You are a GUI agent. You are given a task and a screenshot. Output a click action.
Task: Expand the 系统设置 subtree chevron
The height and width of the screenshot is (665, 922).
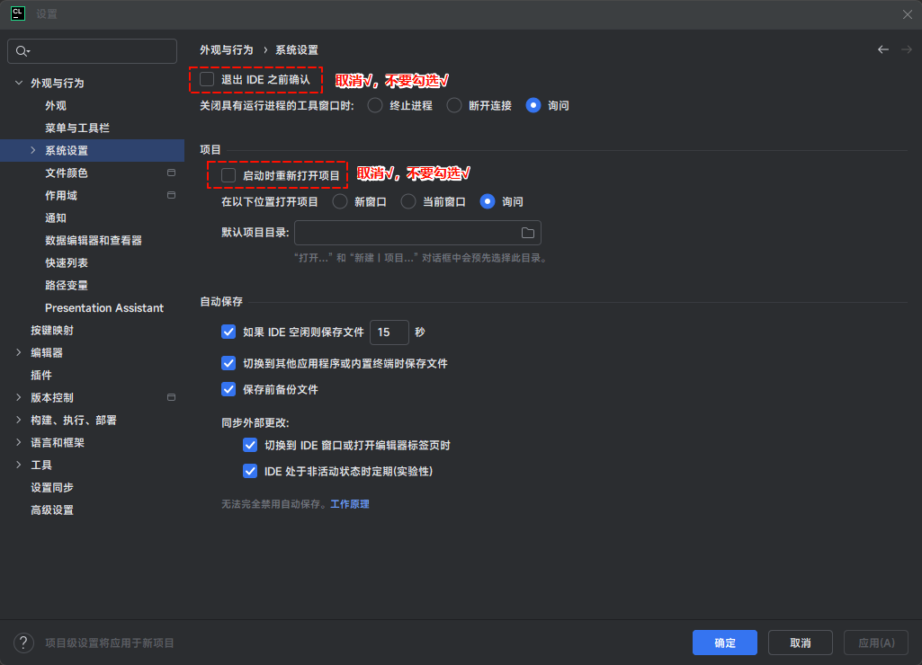pyautogui.click(x=33, y=150)
